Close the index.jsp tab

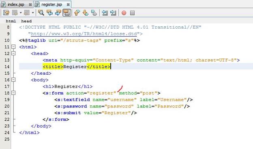click(x=30, y=5)
